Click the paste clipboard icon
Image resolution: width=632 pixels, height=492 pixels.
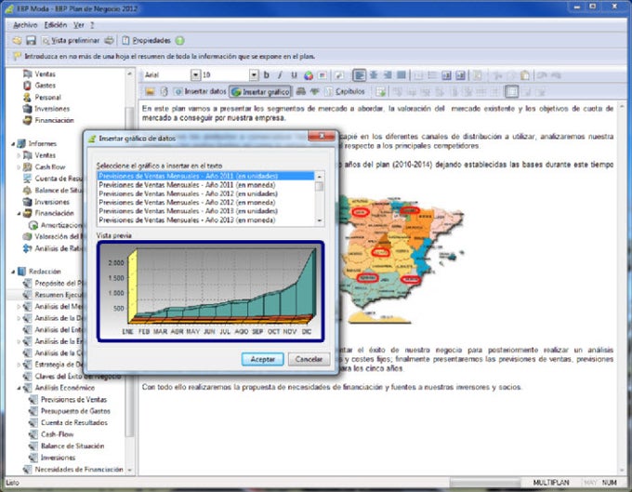point(525,75)
